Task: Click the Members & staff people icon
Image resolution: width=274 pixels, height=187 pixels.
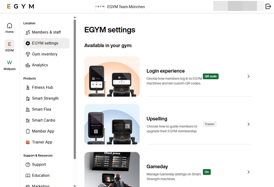Action: point(27,32)
